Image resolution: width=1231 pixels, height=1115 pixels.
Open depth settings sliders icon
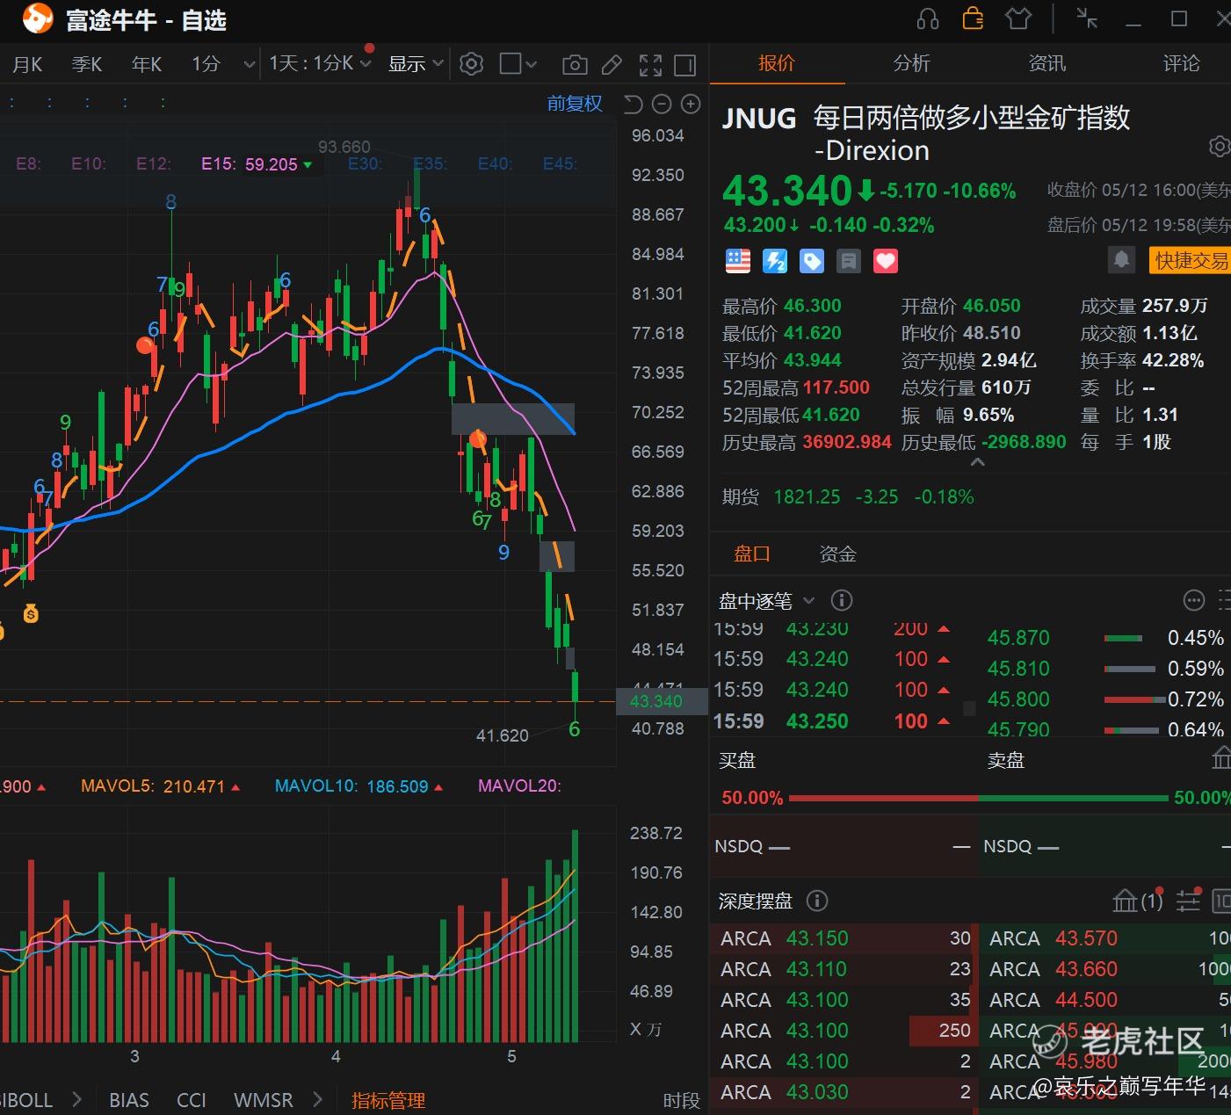[1188, 901]
